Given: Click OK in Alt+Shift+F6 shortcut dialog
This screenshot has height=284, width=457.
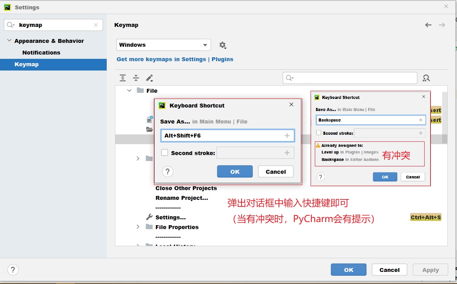Looking at the screenshot, I should [x=235, y=172].
